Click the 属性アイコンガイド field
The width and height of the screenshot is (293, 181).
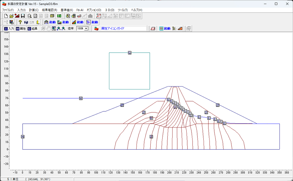(x=123, y=29)
